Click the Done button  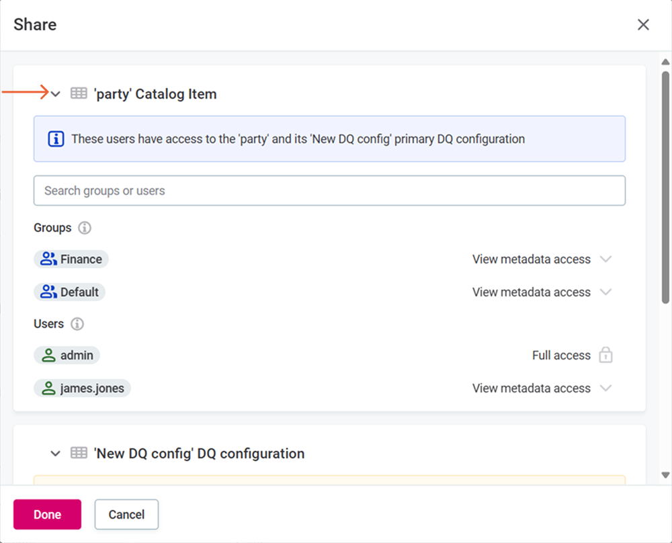pos(46,514)
